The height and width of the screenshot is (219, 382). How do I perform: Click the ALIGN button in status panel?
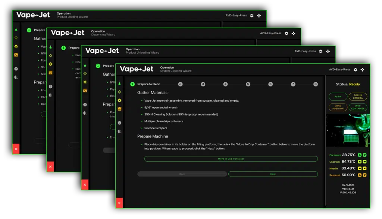[338, 96]
